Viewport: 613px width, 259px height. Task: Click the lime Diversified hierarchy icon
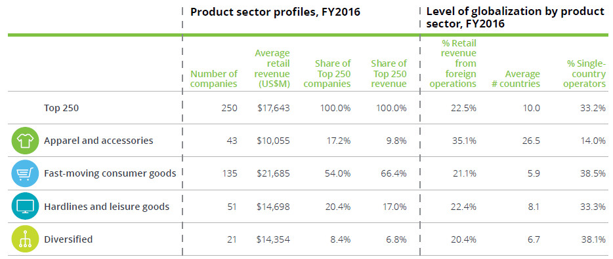click(26, 239)
